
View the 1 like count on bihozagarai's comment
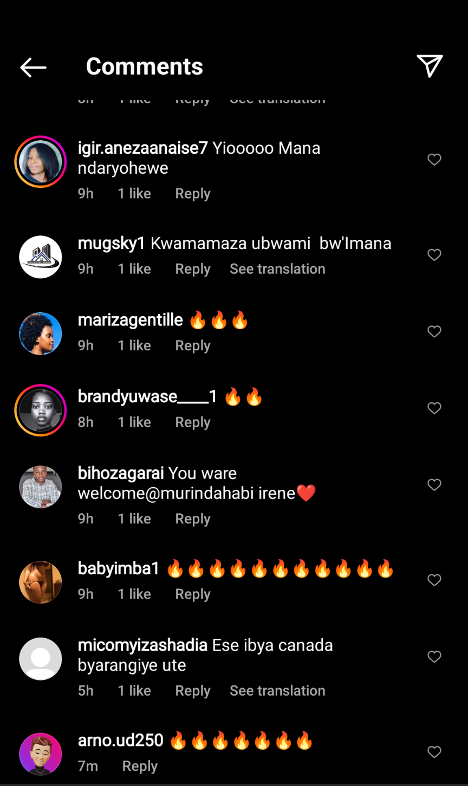pos(134,519)
